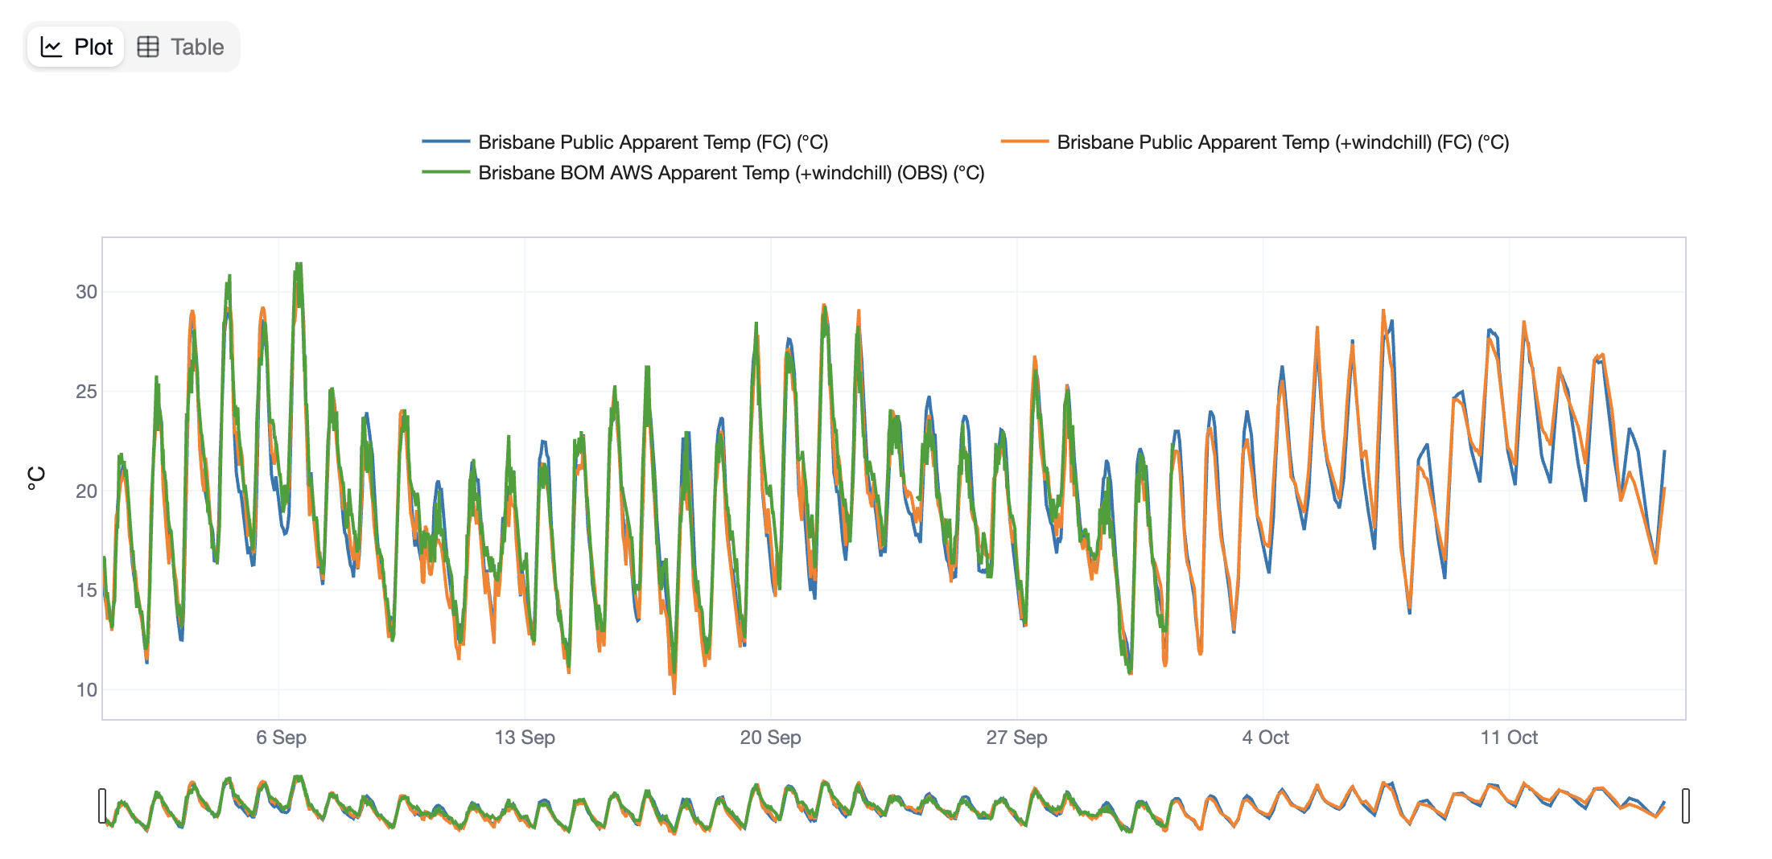Click the 6 Sep x-axis label
The height and width of the screenshot is (859, 1772).
tap(281, 738)
